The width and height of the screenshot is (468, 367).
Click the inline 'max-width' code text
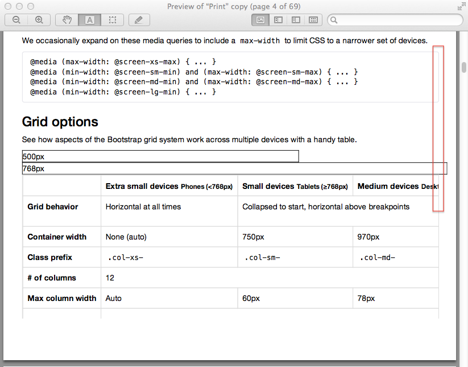(260, 40)
